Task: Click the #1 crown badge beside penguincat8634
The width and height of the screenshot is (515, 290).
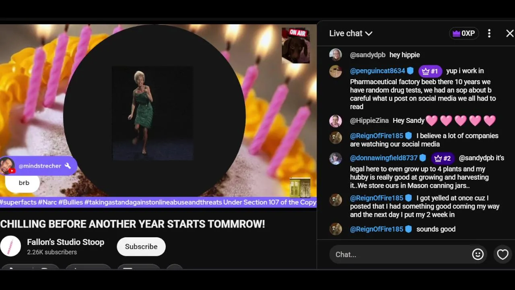Action: pyautogui.click(x=430, y=71)
